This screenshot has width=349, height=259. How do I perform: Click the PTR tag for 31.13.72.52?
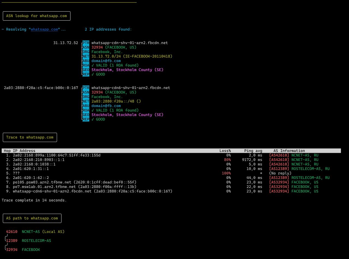click(x=86, y=43)
